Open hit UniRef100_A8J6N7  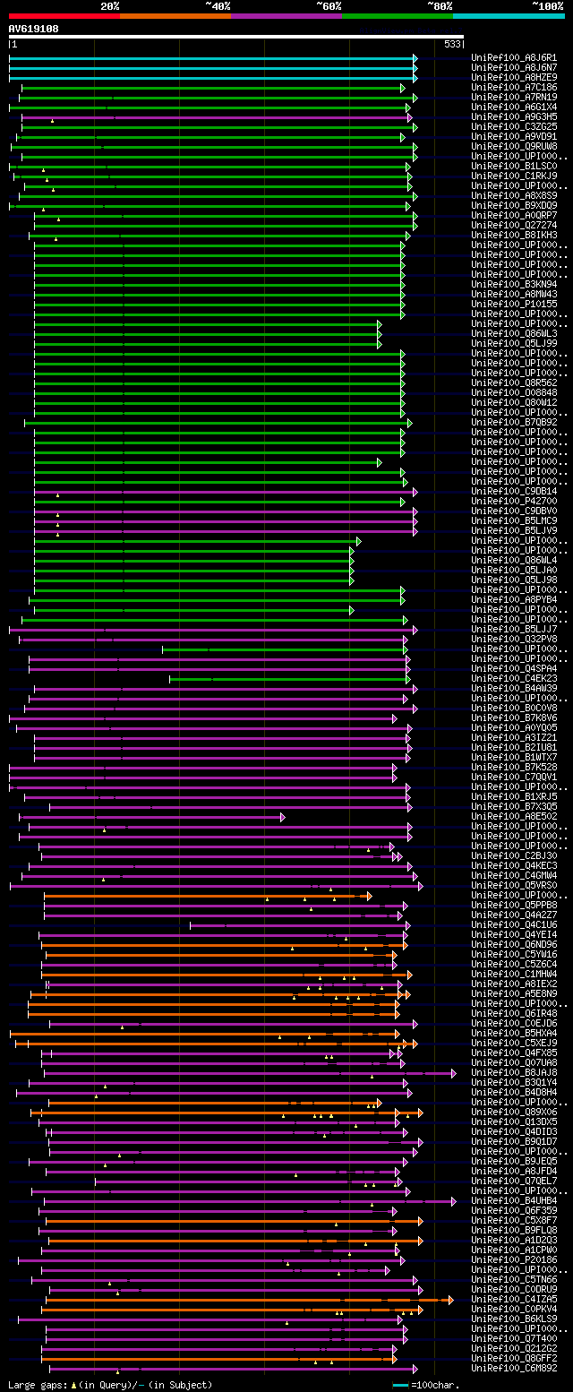point(514,68)
